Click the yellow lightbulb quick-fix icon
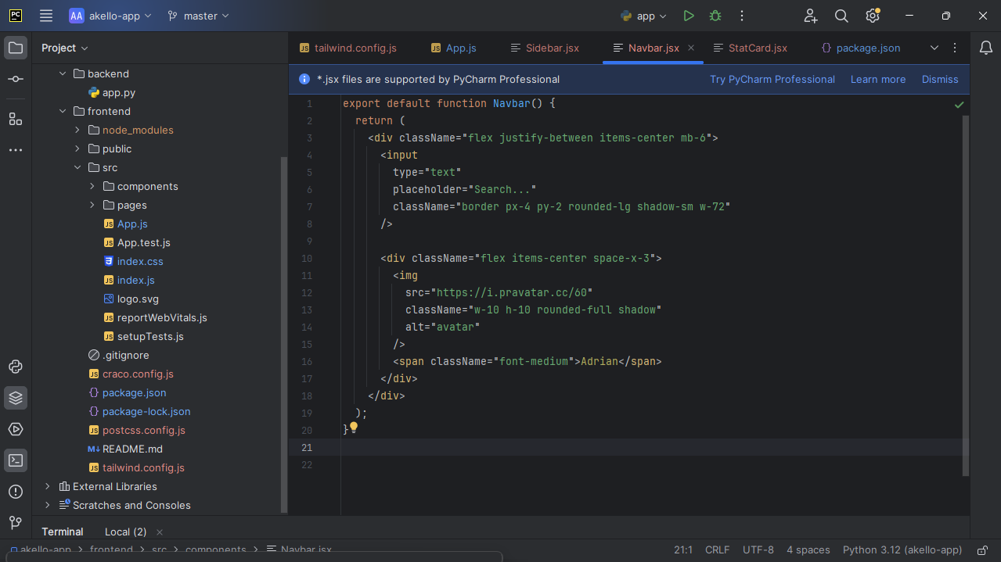 coord(354,428)
